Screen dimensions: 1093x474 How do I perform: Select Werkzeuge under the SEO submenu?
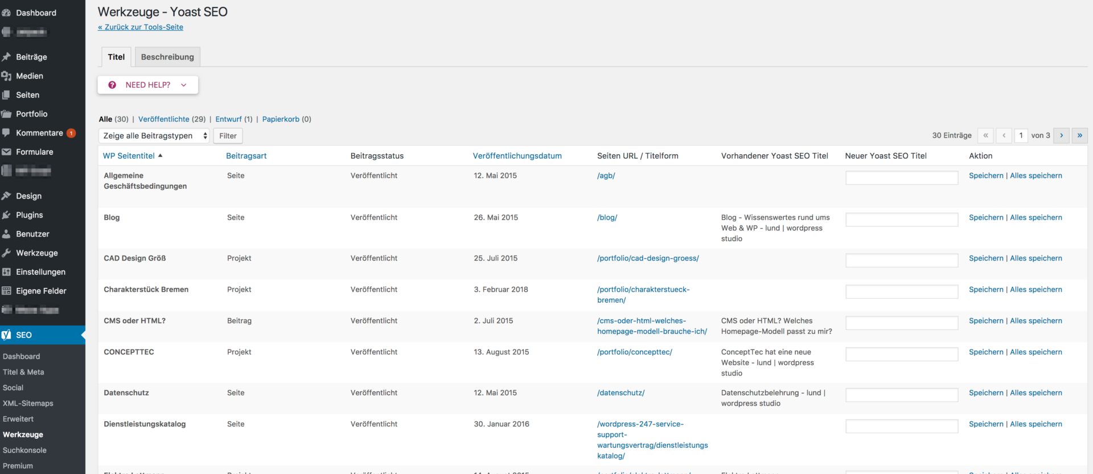click(x=23, y=435)
